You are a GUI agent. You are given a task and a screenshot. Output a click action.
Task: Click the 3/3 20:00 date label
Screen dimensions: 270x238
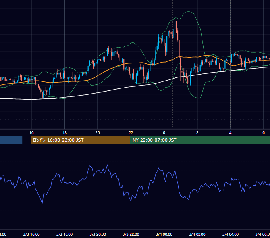coord(98,234)
